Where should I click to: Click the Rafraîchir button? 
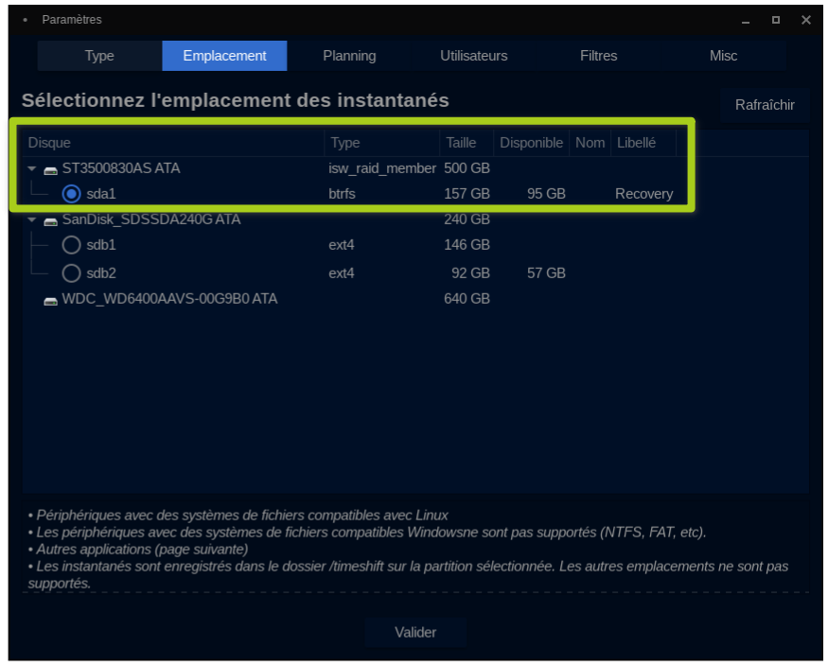click(x=765, y=105)
